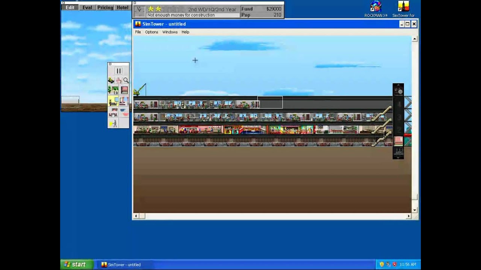Switch map view to Hotel mode

[122, 7]
